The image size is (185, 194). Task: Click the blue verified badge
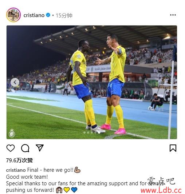point(48,15)
